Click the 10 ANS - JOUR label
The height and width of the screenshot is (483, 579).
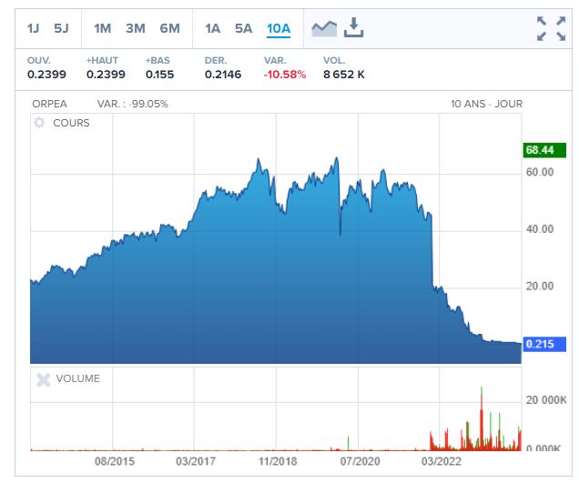pos(486,104)
